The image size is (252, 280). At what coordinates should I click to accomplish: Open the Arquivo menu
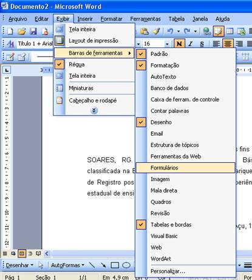click(18, 19)
